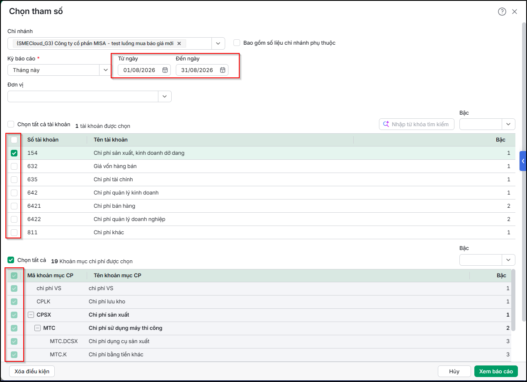This screenshot has width=527, height=382.
Task: Open the Chi nhánh dropdown arrow
Action: click(218, 43)
